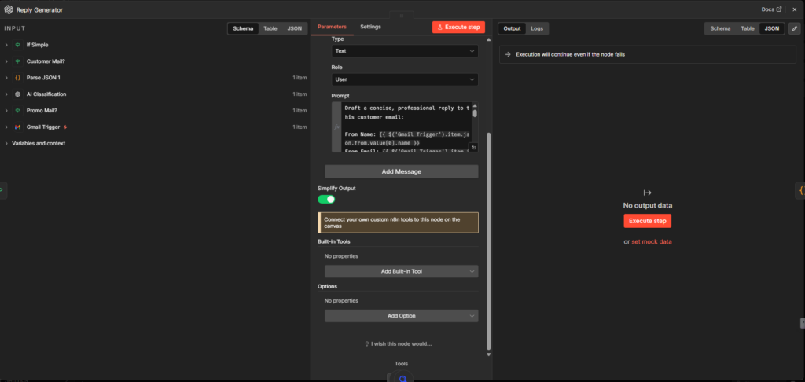Click inside the Prompt expression editor
The height and width of the screenshot is (382, 805).
(x=406, y=127)
